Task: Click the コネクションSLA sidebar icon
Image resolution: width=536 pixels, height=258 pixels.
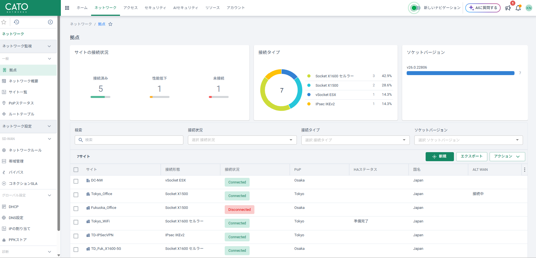Action: tap(4, 183)
